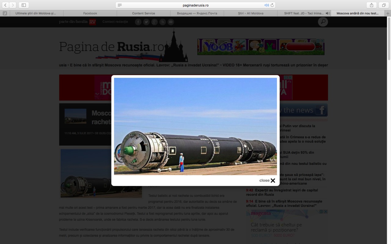Switch to Știri - All Moldova tab
391x244 pixels.
[250, 13]
